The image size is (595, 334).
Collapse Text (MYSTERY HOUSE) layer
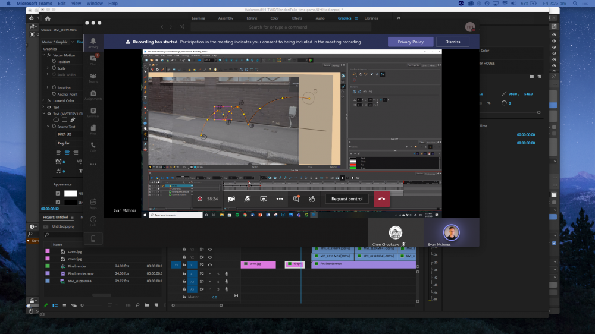coord(43,114)
